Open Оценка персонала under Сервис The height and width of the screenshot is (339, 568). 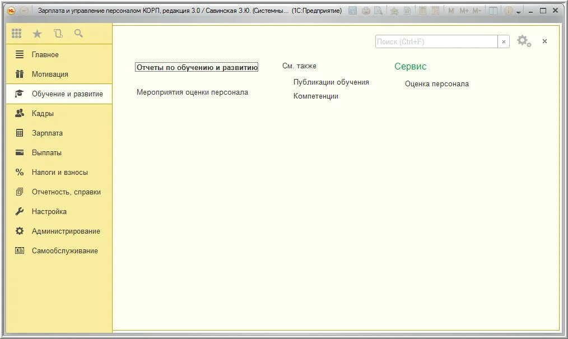[437, 83]
